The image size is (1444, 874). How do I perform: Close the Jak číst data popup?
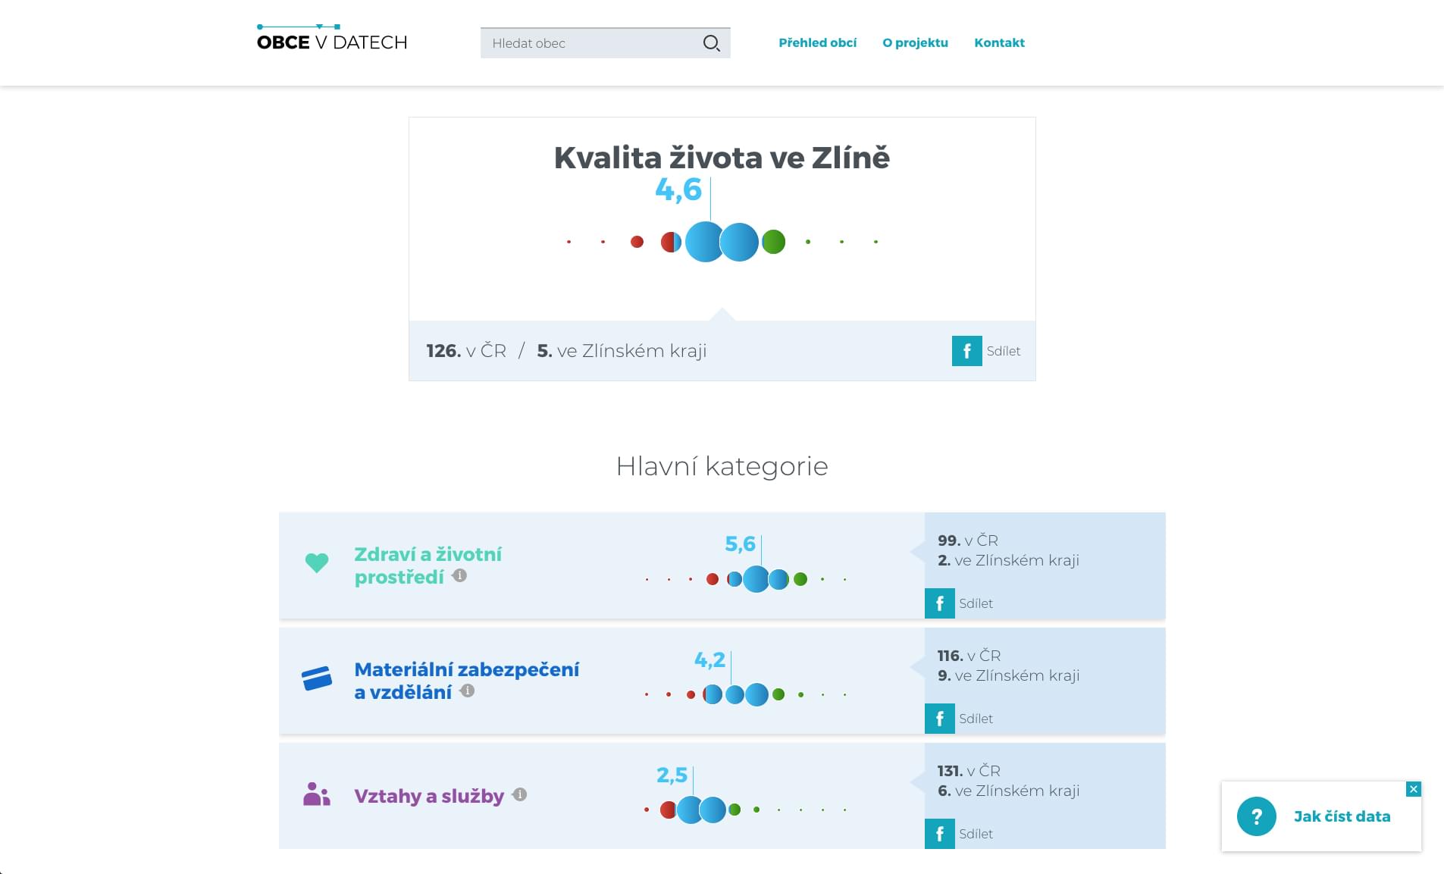coord(1413,789)
